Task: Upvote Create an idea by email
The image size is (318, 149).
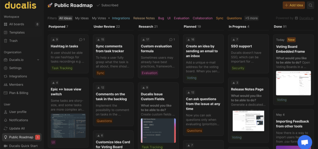Action: pyautogui.click(x=190, y=40)
